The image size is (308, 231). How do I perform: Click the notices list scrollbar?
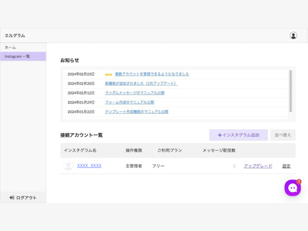coord(290,91)
